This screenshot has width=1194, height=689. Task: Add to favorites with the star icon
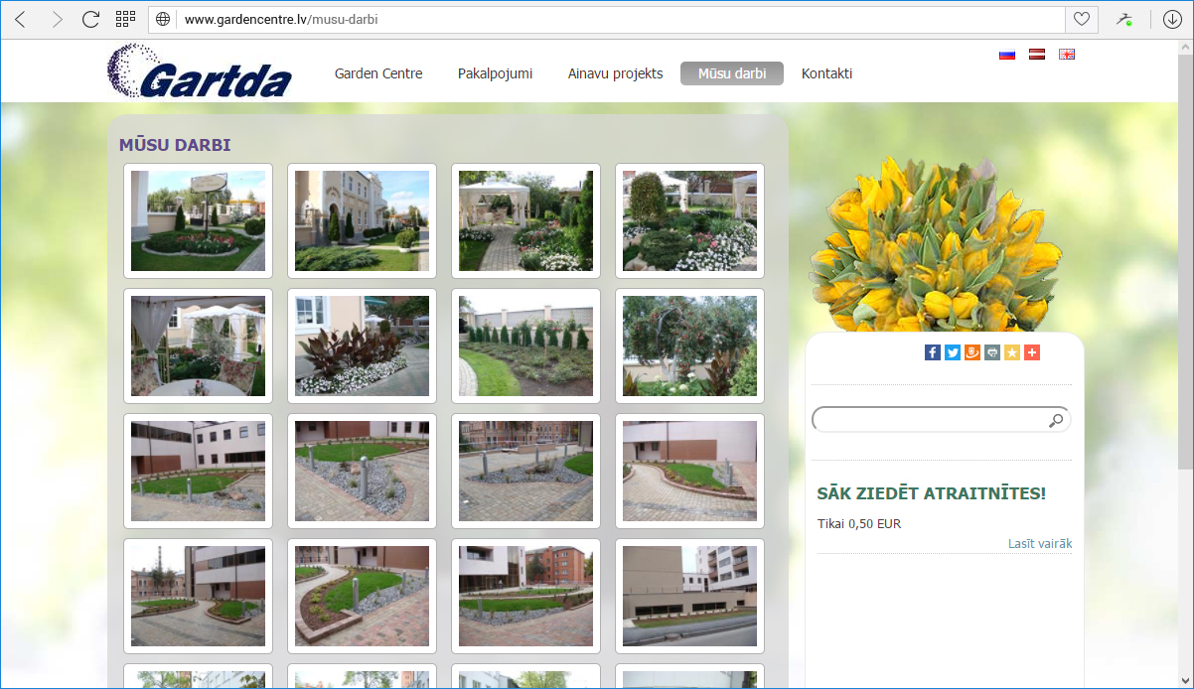[x=1012, y=352]
